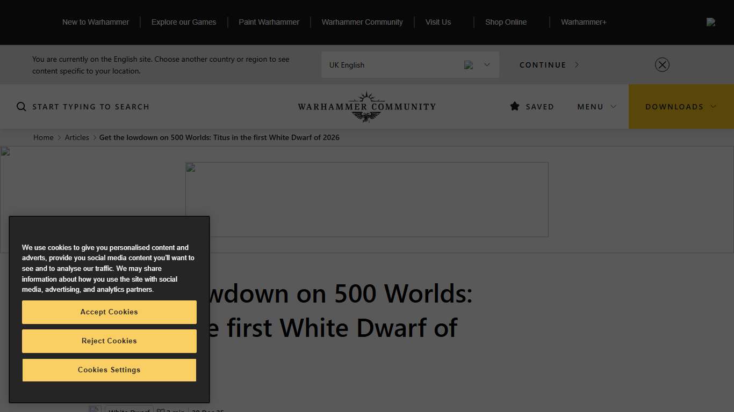This screenshot has height=412, width=734.
Task: Expand the MENU dropdown in the header
Action: (x=596, y=106)
